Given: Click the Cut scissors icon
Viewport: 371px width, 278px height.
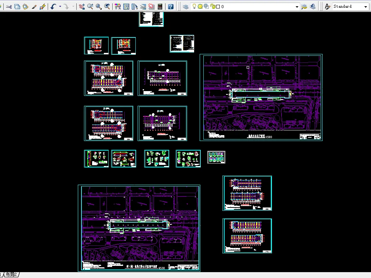Looking at the screenshot, I should [9, 7].
